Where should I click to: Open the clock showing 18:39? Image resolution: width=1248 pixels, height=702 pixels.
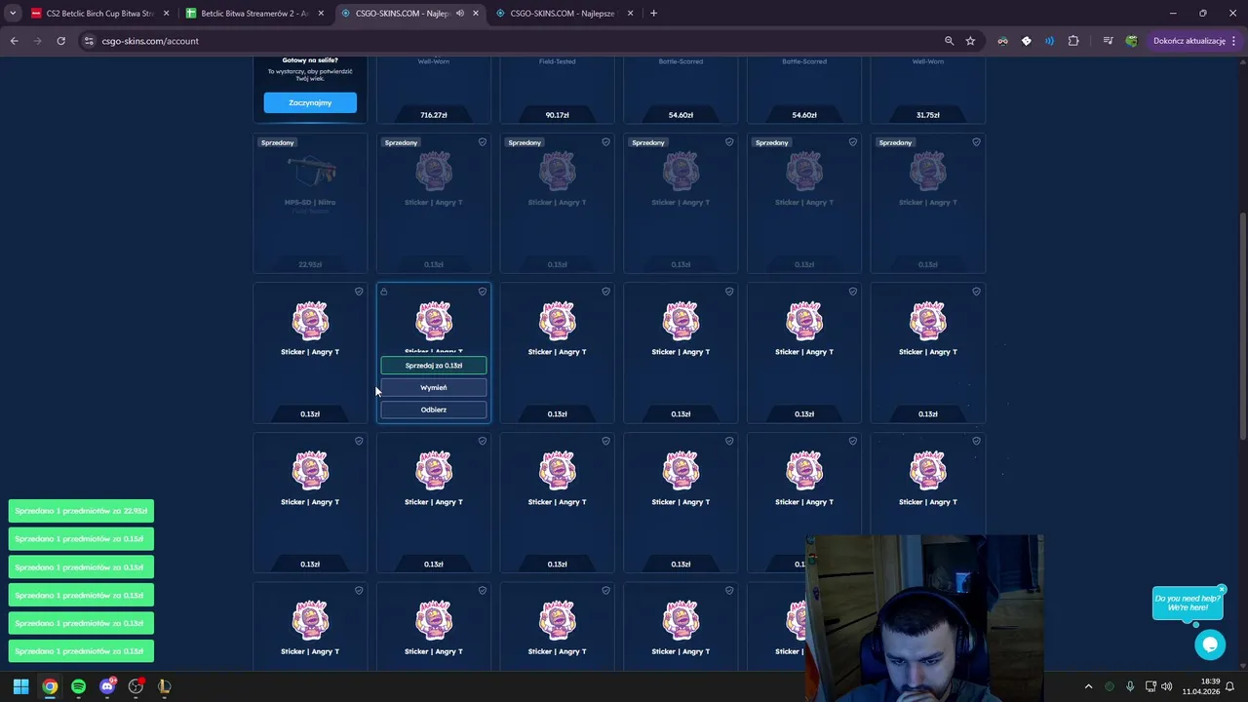(1201, 686)
